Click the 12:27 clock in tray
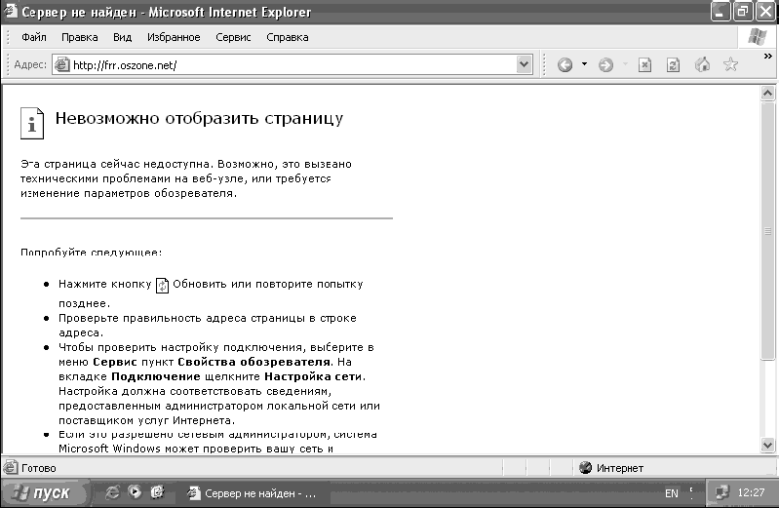 [751, 492]
